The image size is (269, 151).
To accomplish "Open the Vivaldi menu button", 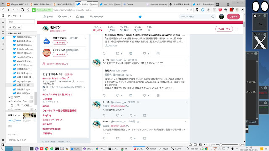I will pos(3,3).
